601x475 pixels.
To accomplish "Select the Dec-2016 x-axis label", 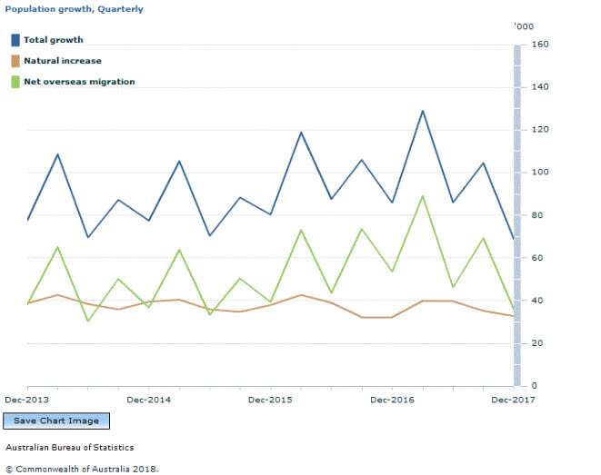I will tap(391, 400).
